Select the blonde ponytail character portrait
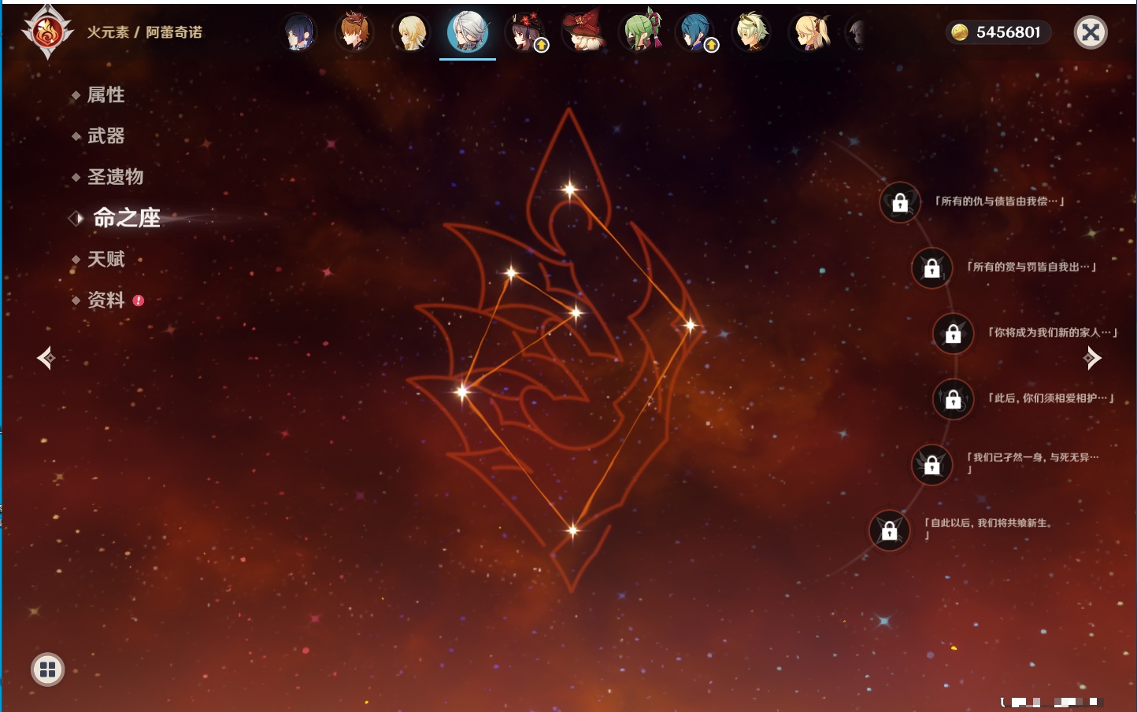This screenshot has height=712, width=1137. pos(810,33)
